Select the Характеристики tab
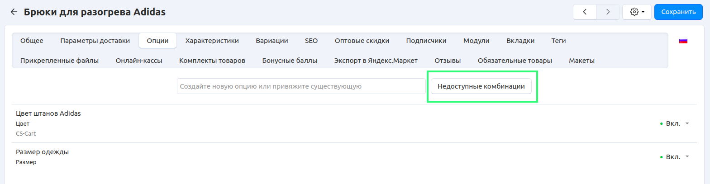 pyautogui.click(x=212, y=41)
